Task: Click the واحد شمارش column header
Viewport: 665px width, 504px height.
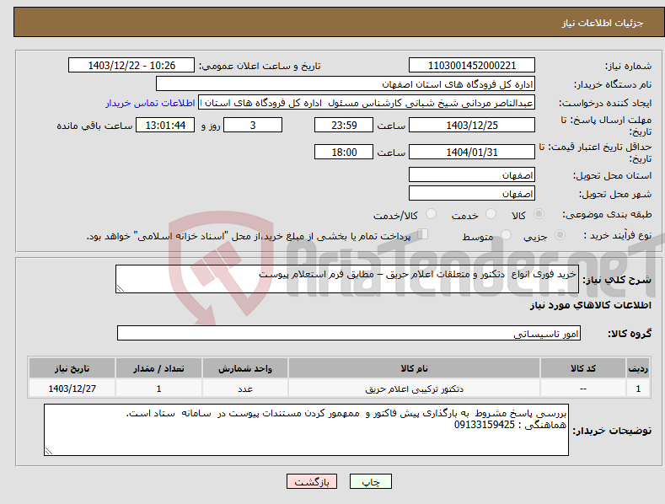Action: click(x=245, y=368)
